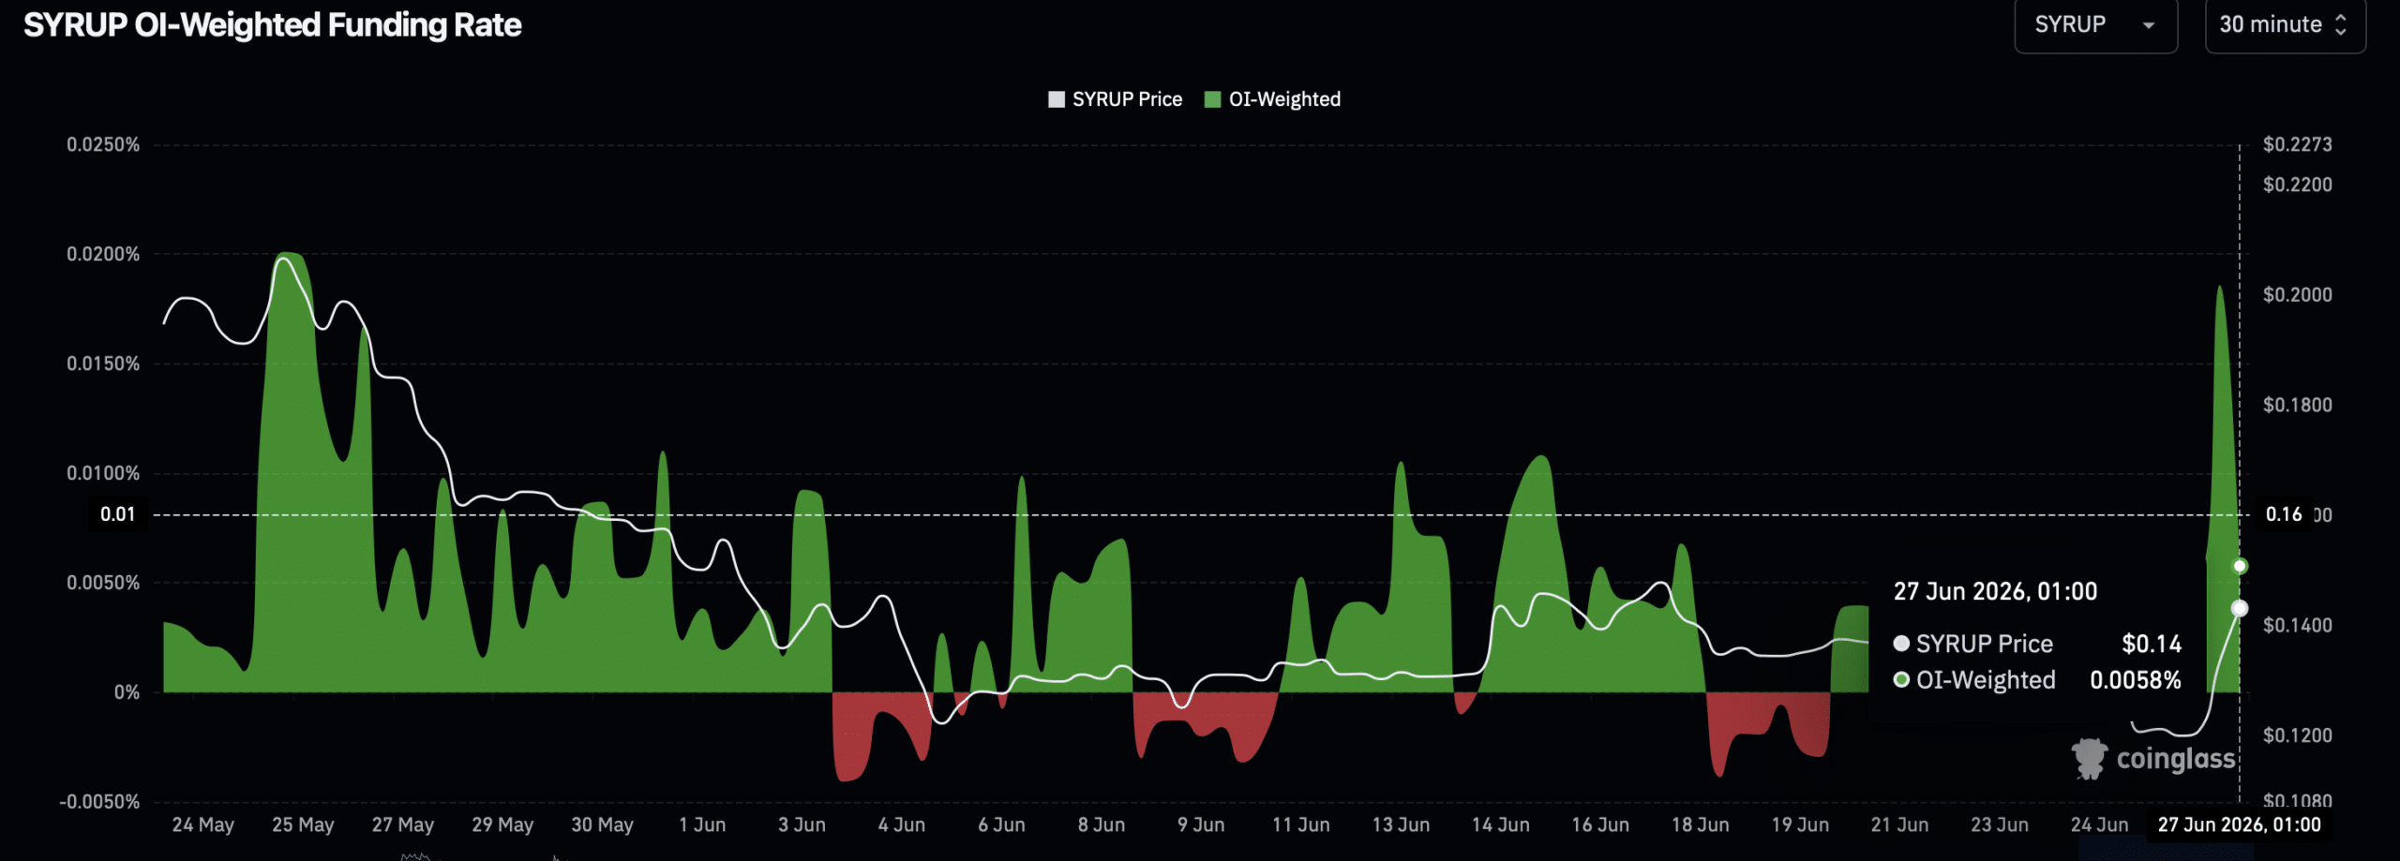Click the 21 Jun date on the time axis
Screen dimensions: 2400x861
[1900, 824]
